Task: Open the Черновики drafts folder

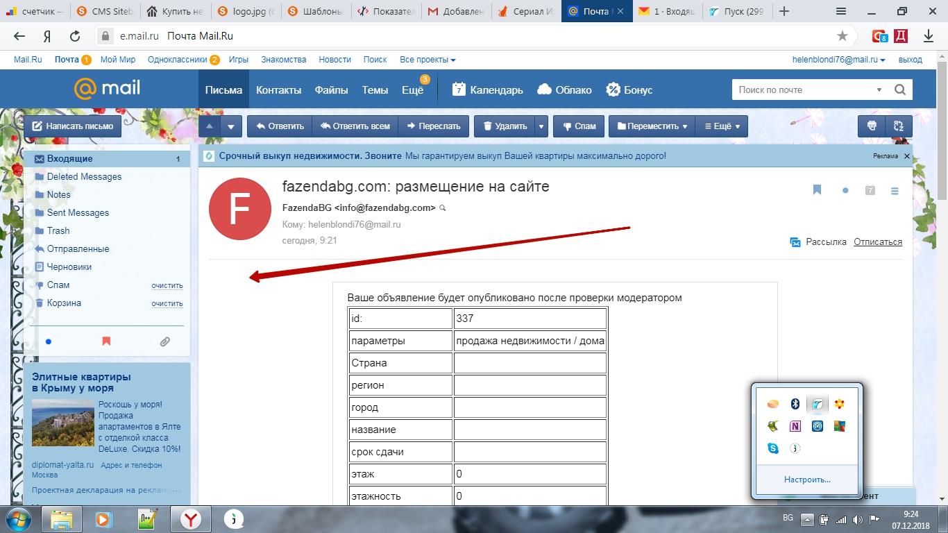Action: [69, 266]
